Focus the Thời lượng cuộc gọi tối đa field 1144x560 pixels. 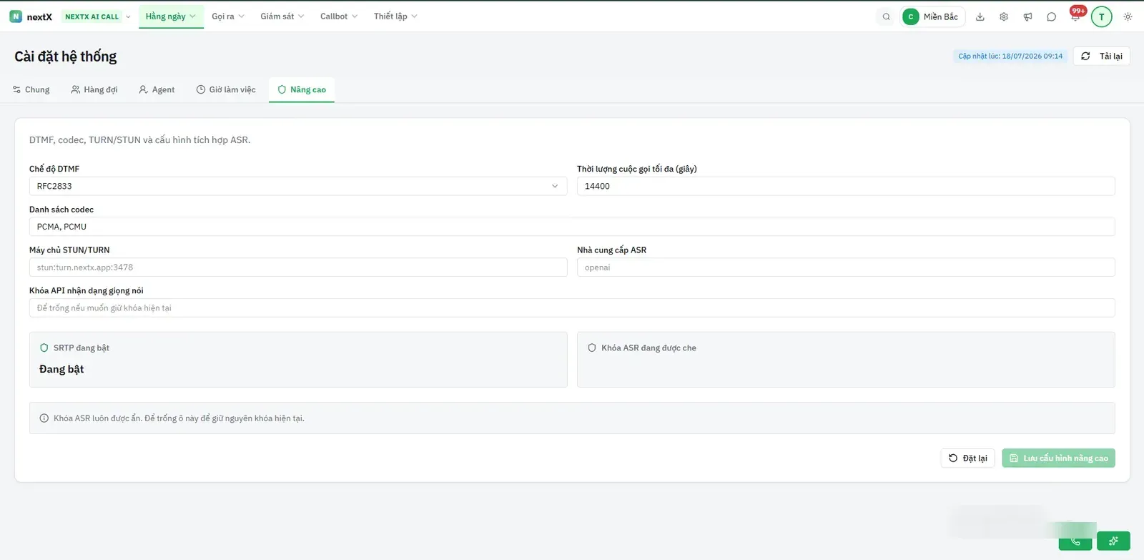tap(846, 186)
